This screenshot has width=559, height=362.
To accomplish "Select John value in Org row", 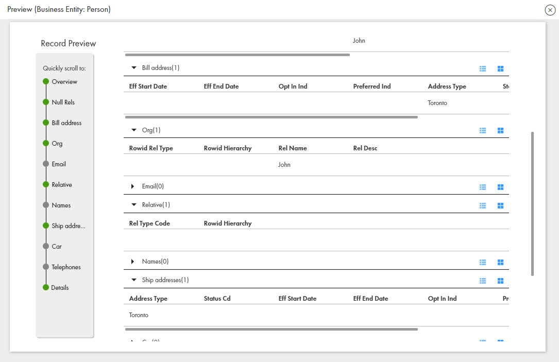I will click(x=284, y=165).
